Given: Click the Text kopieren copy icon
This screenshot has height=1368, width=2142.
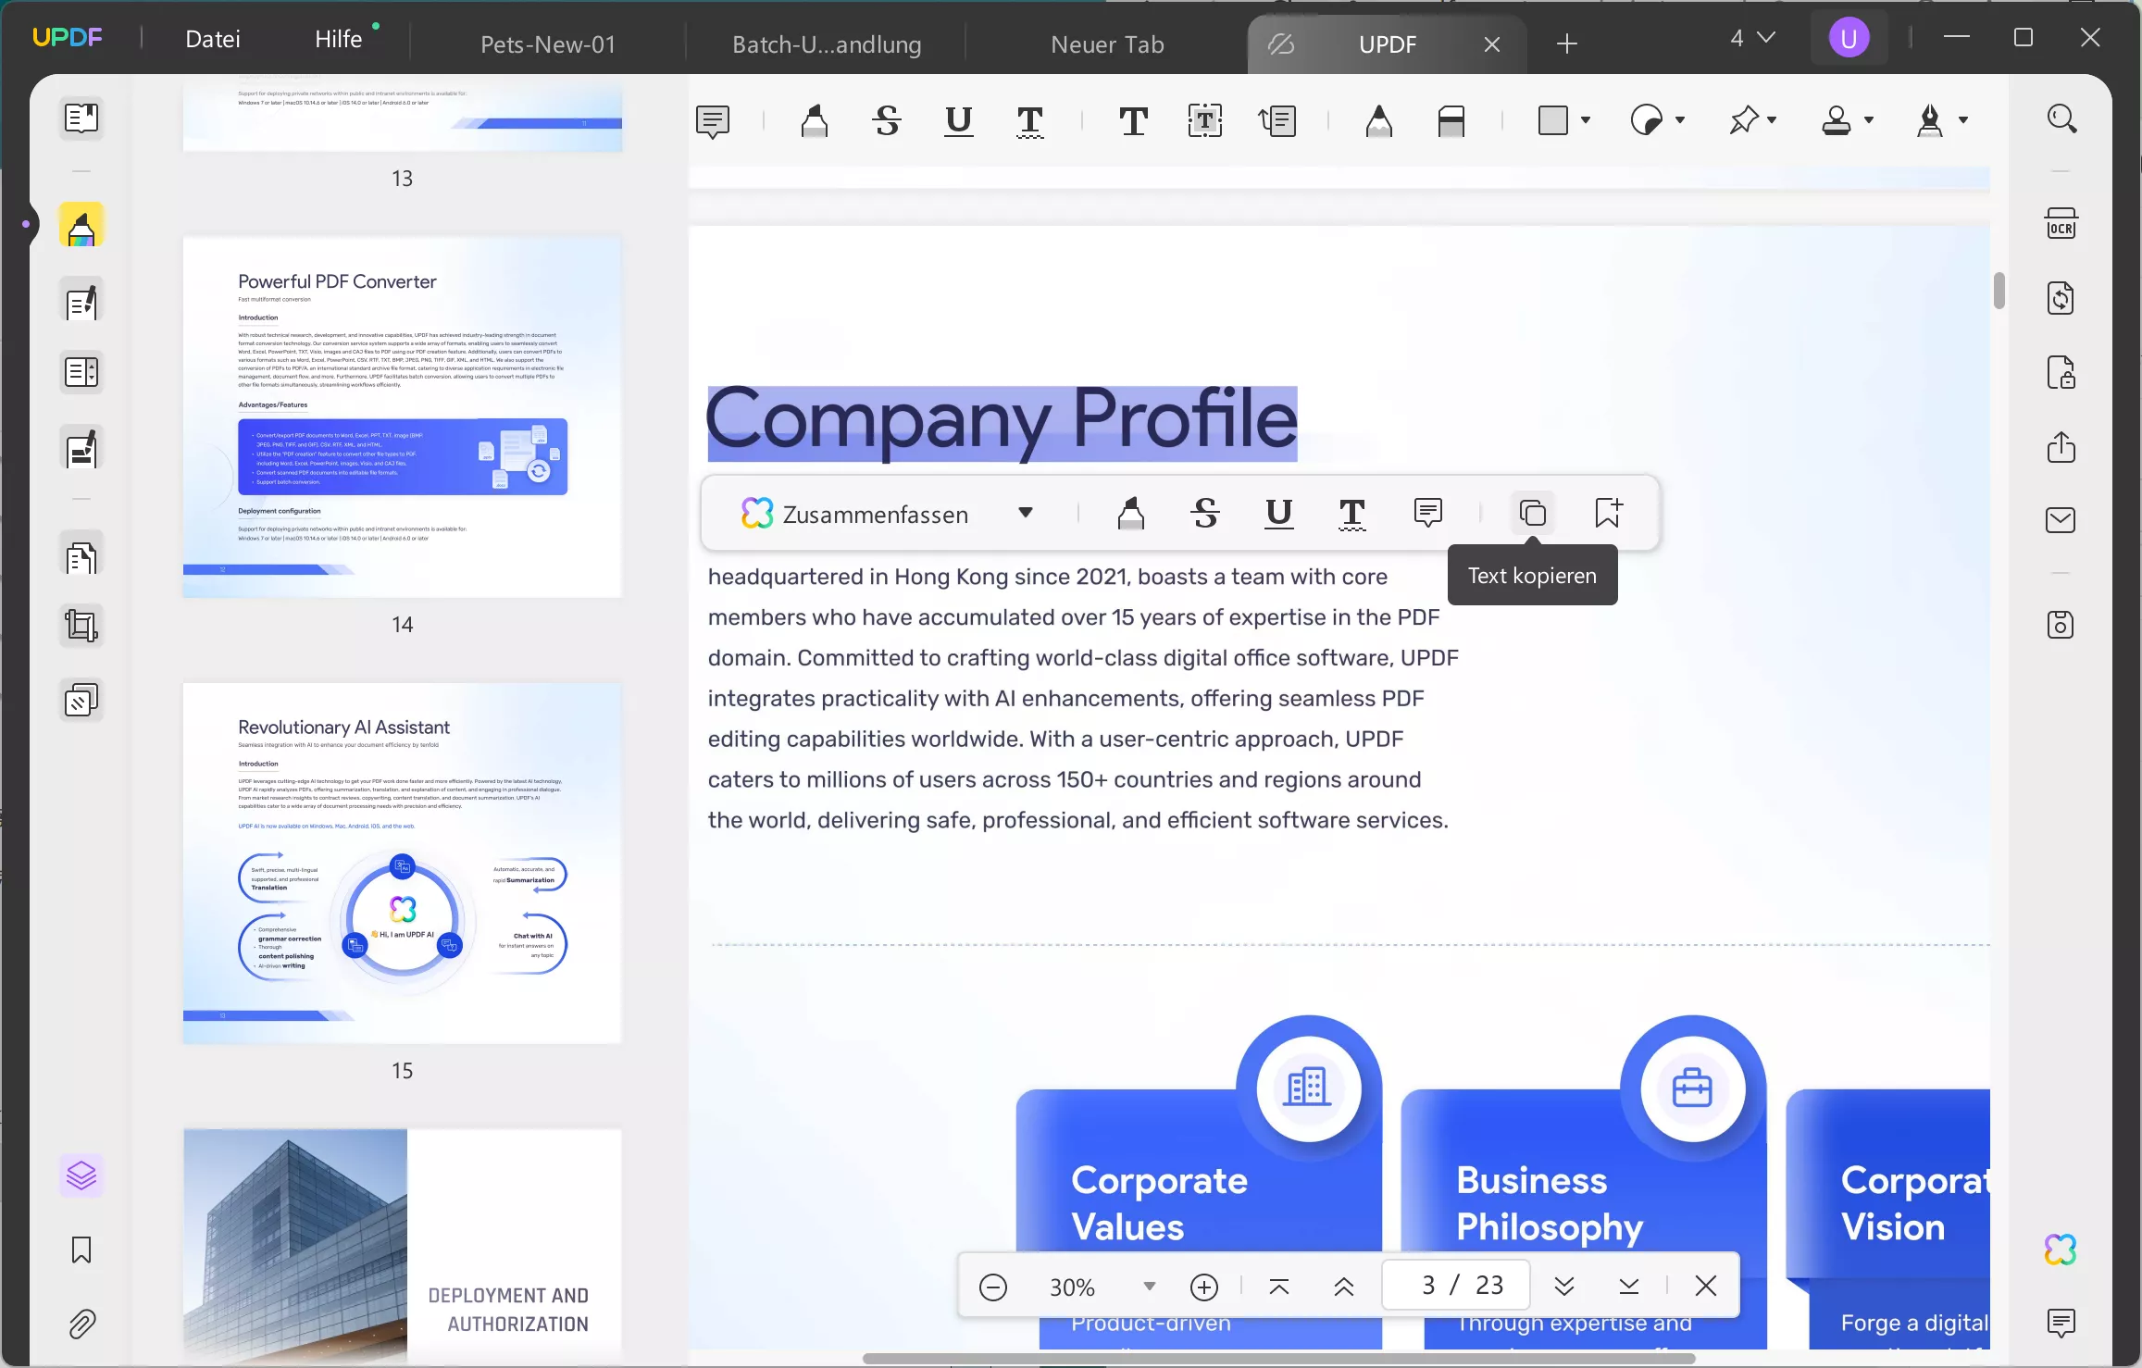Looking at the screenshot, I should [x=1532, y=513].
